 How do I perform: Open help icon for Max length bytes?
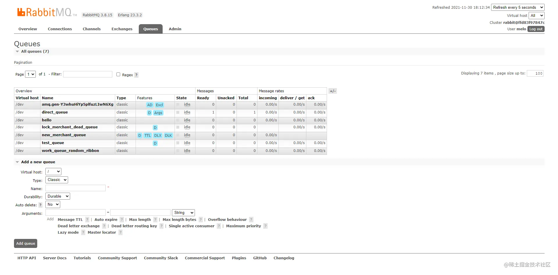click(x=200, y=220)
